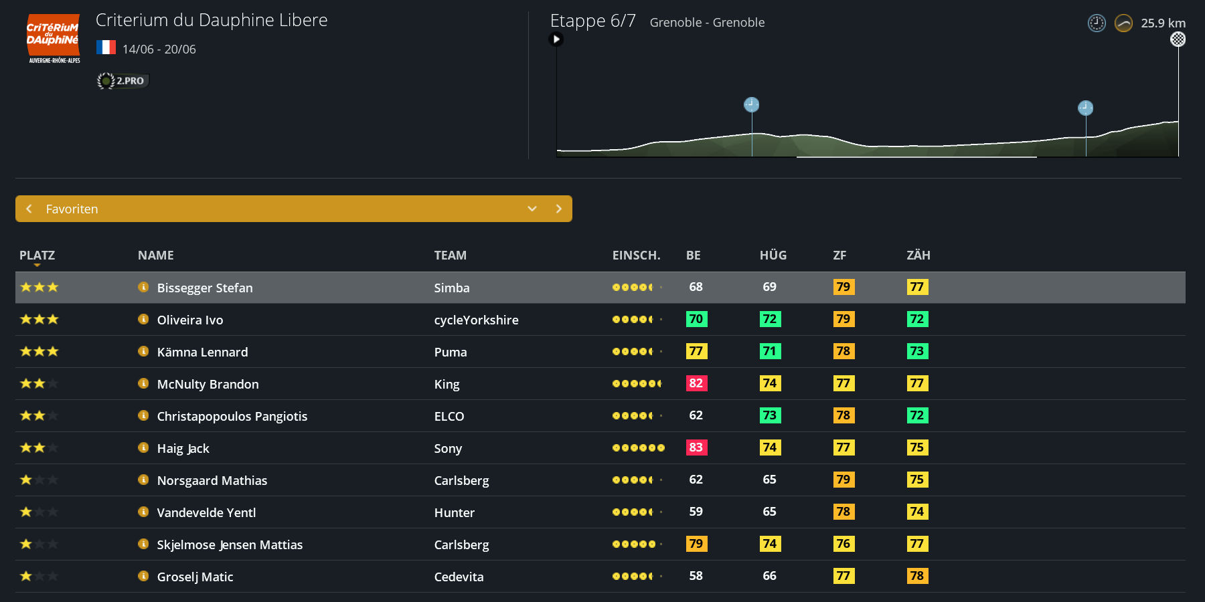
Task: Click the info icon for Haig Jack
Action: (x=143, y=447)
